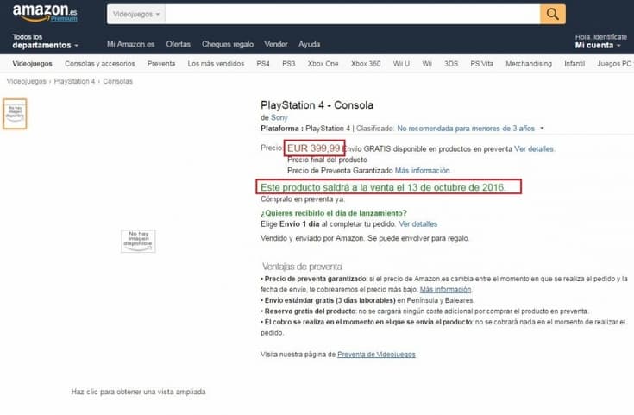This screenshot has height=415, width=634.
Task: Click Ver detalles next to Envío GRATIS
Action: [534, 149]
